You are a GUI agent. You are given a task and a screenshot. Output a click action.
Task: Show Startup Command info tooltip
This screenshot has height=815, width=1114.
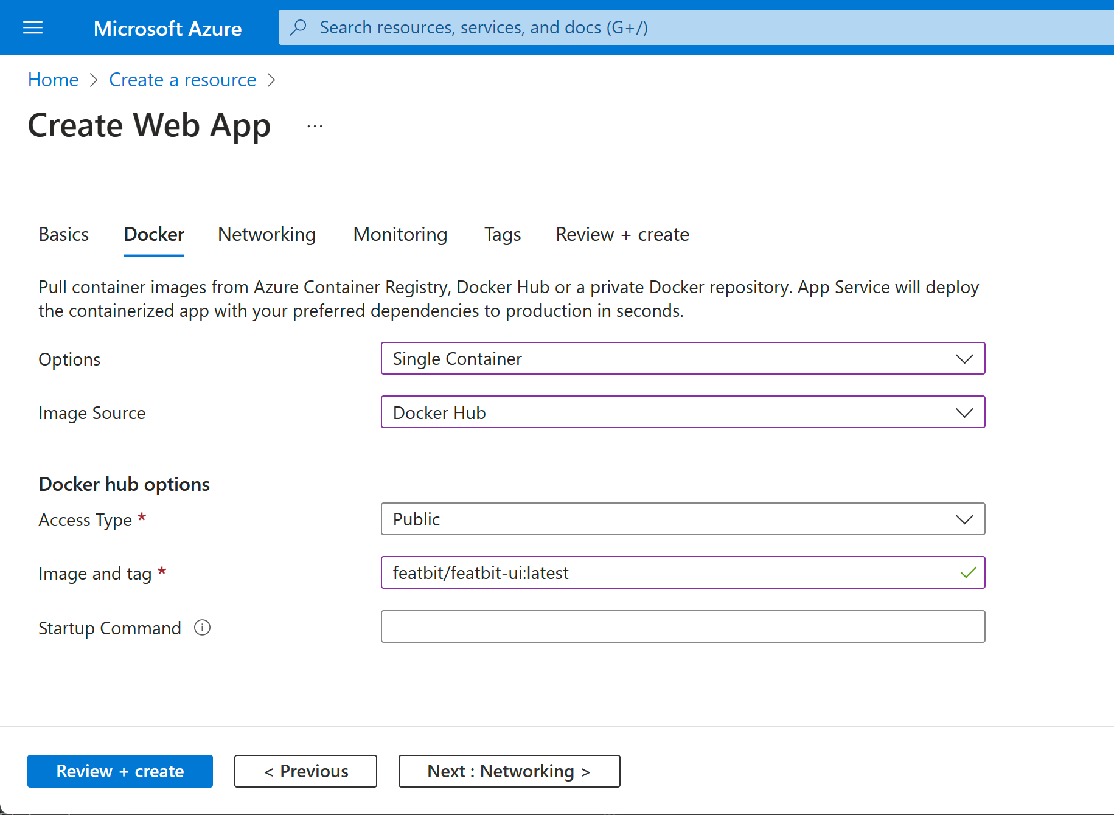202,628
